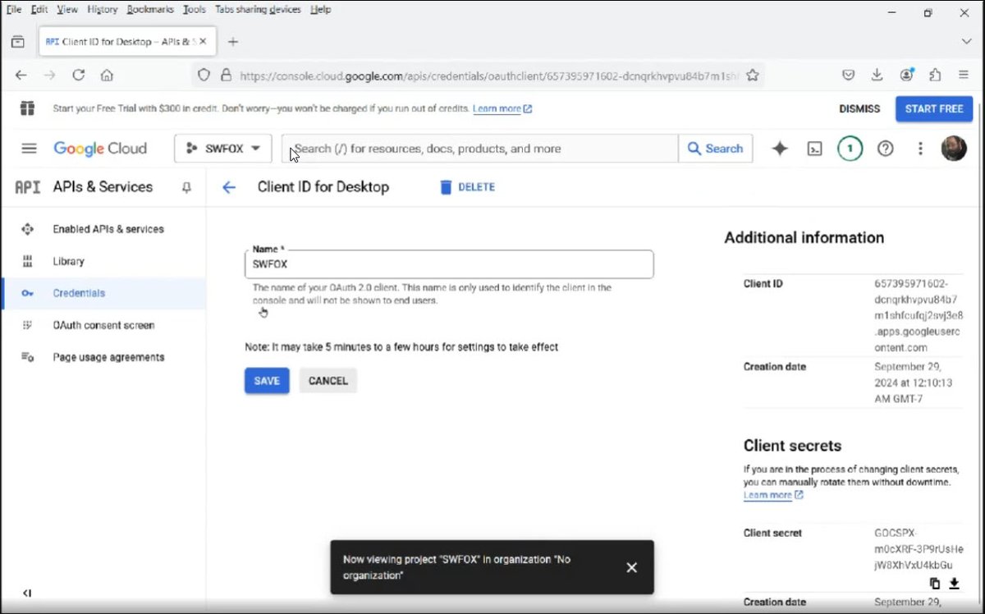Open Firefox View icon left of tabs
Viewport: 985px width, 614px height.
click(18, 41)
